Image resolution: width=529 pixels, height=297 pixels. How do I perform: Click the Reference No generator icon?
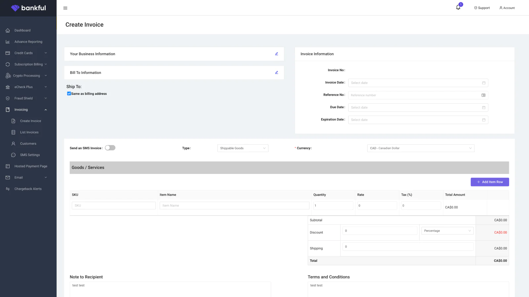coord(483,95)
